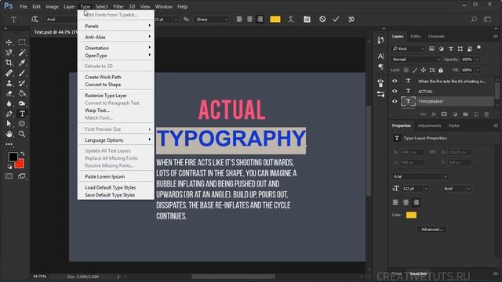
Task: Select the Rectangular Marquee tool
Action: pyautogui.click(x=22, y=42)
